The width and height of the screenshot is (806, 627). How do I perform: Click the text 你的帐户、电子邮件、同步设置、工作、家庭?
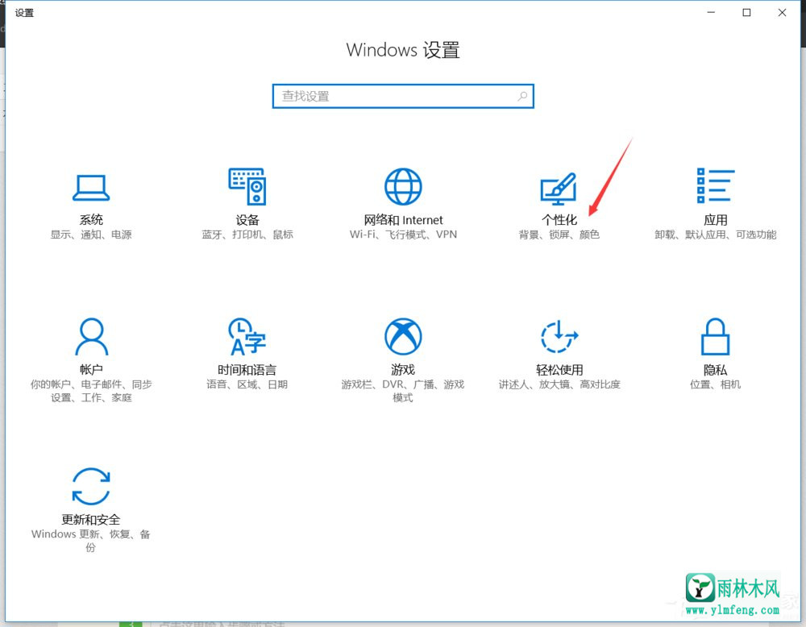[91, 391]
